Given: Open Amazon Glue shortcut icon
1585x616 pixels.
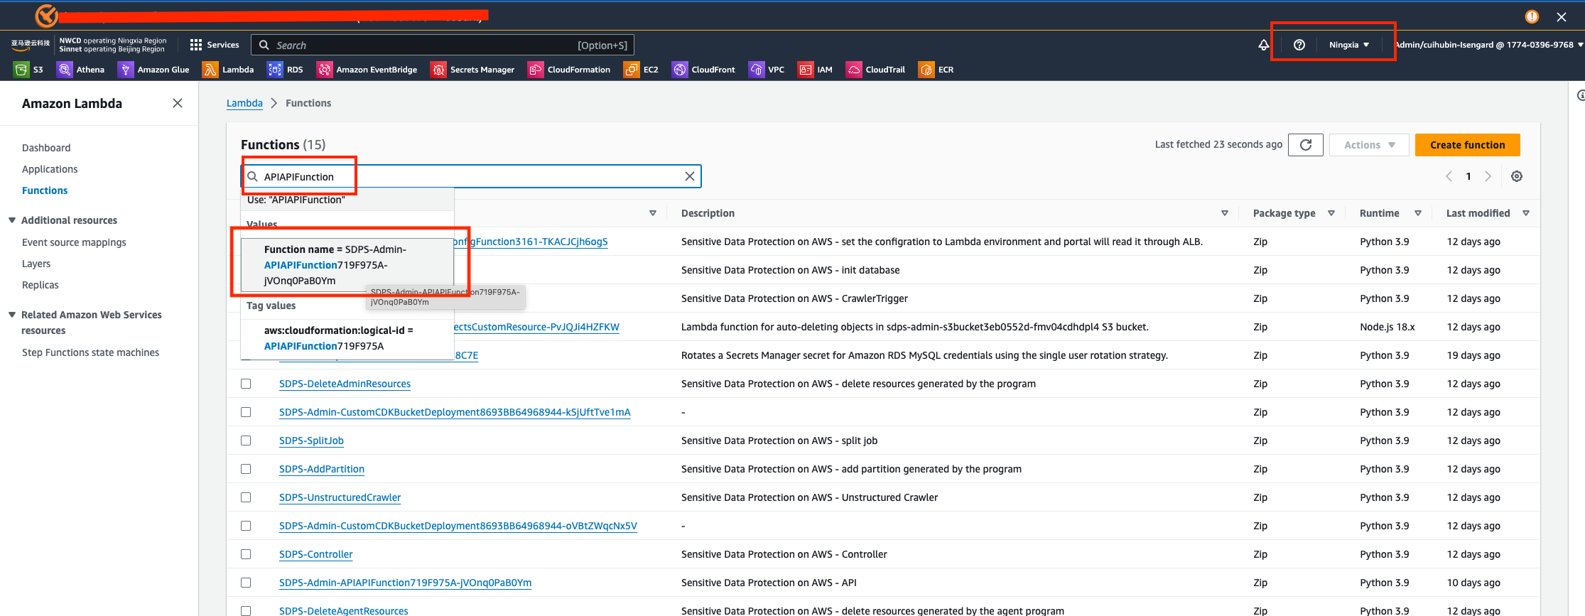Looking at the screenshot, I should pyautogui.click(x=126, y=70).
